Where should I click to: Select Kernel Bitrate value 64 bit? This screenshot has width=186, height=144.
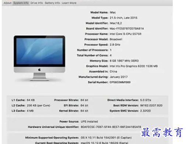84,111
